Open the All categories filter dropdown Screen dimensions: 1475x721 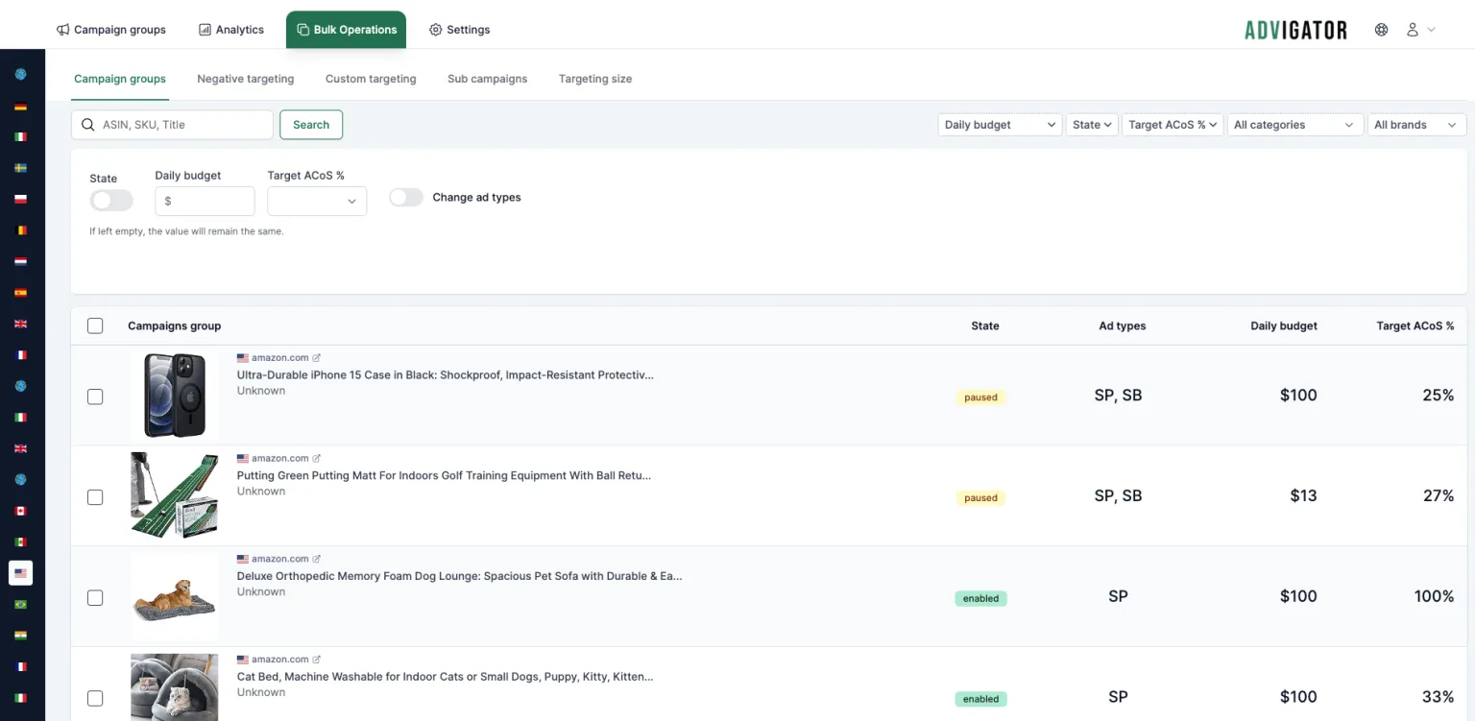[x=1294, y=125]
